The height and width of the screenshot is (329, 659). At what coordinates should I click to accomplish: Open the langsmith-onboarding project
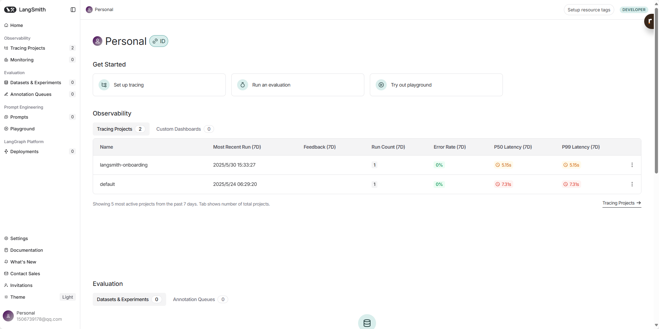pos(124,165)
